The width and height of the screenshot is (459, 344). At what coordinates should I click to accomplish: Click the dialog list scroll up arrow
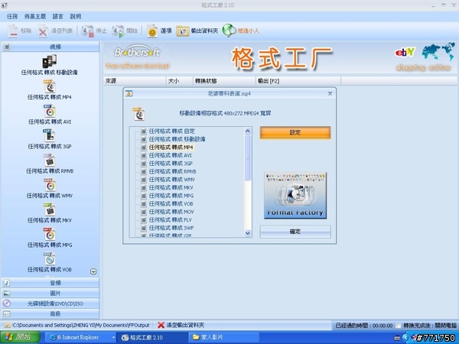248,131
